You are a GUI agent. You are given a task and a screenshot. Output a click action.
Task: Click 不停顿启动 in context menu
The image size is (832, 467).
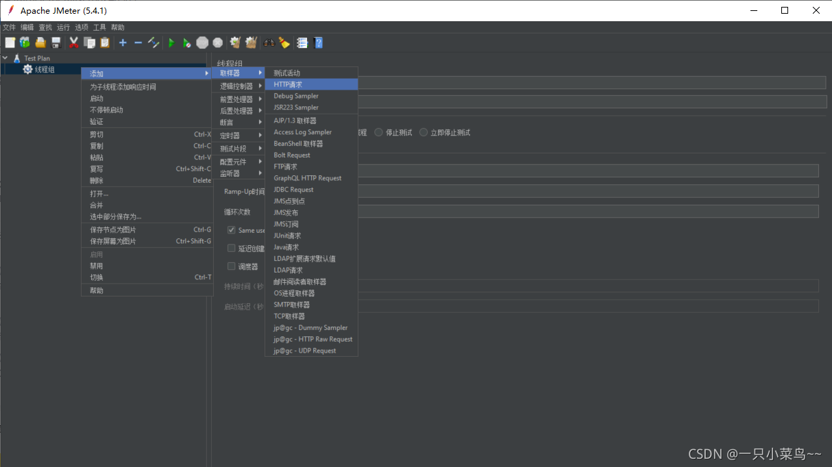(147, 110)
